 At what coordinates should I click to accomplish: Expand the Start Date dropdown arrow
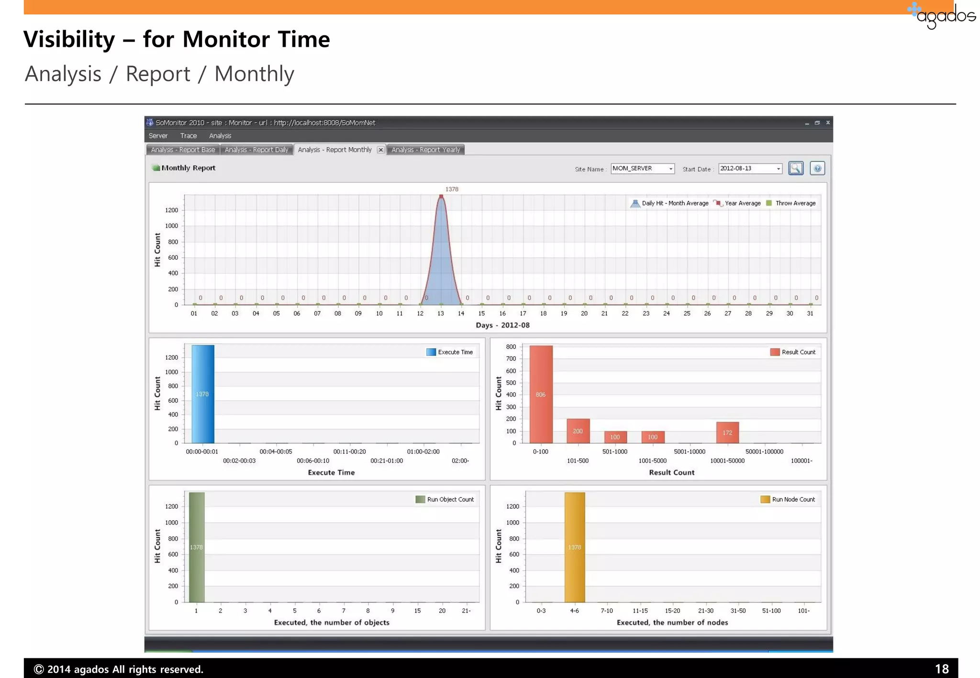778,169
